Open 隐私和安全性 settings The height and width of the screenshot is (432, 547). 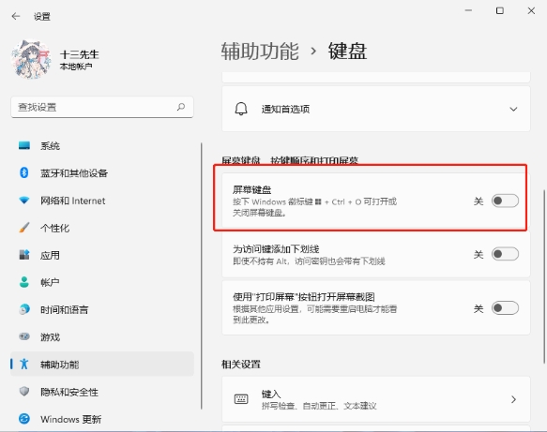tap(102, 392)
